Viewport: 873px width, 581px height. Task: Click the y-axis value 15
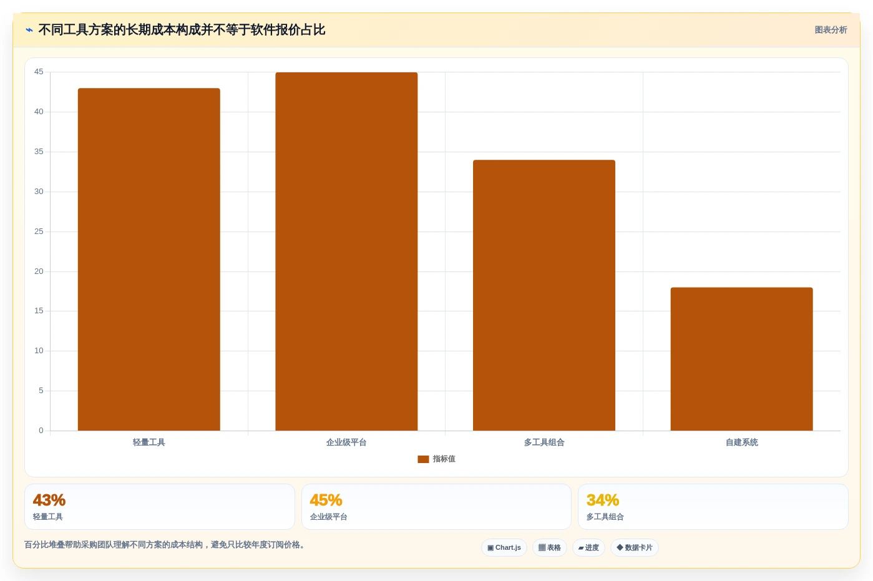click(x=39, y=311)
